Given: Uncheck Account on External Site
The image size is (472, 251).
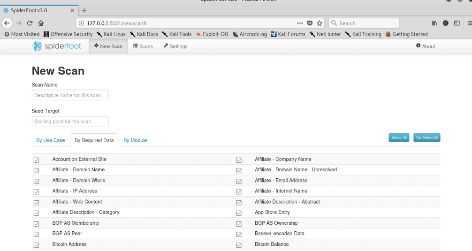Looking at the screenshot, I should 37,160.
